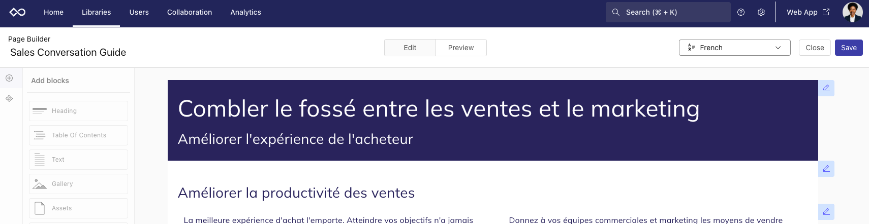869x224 pixels.
Task: Open the Analytics tab
Action: 245,12
